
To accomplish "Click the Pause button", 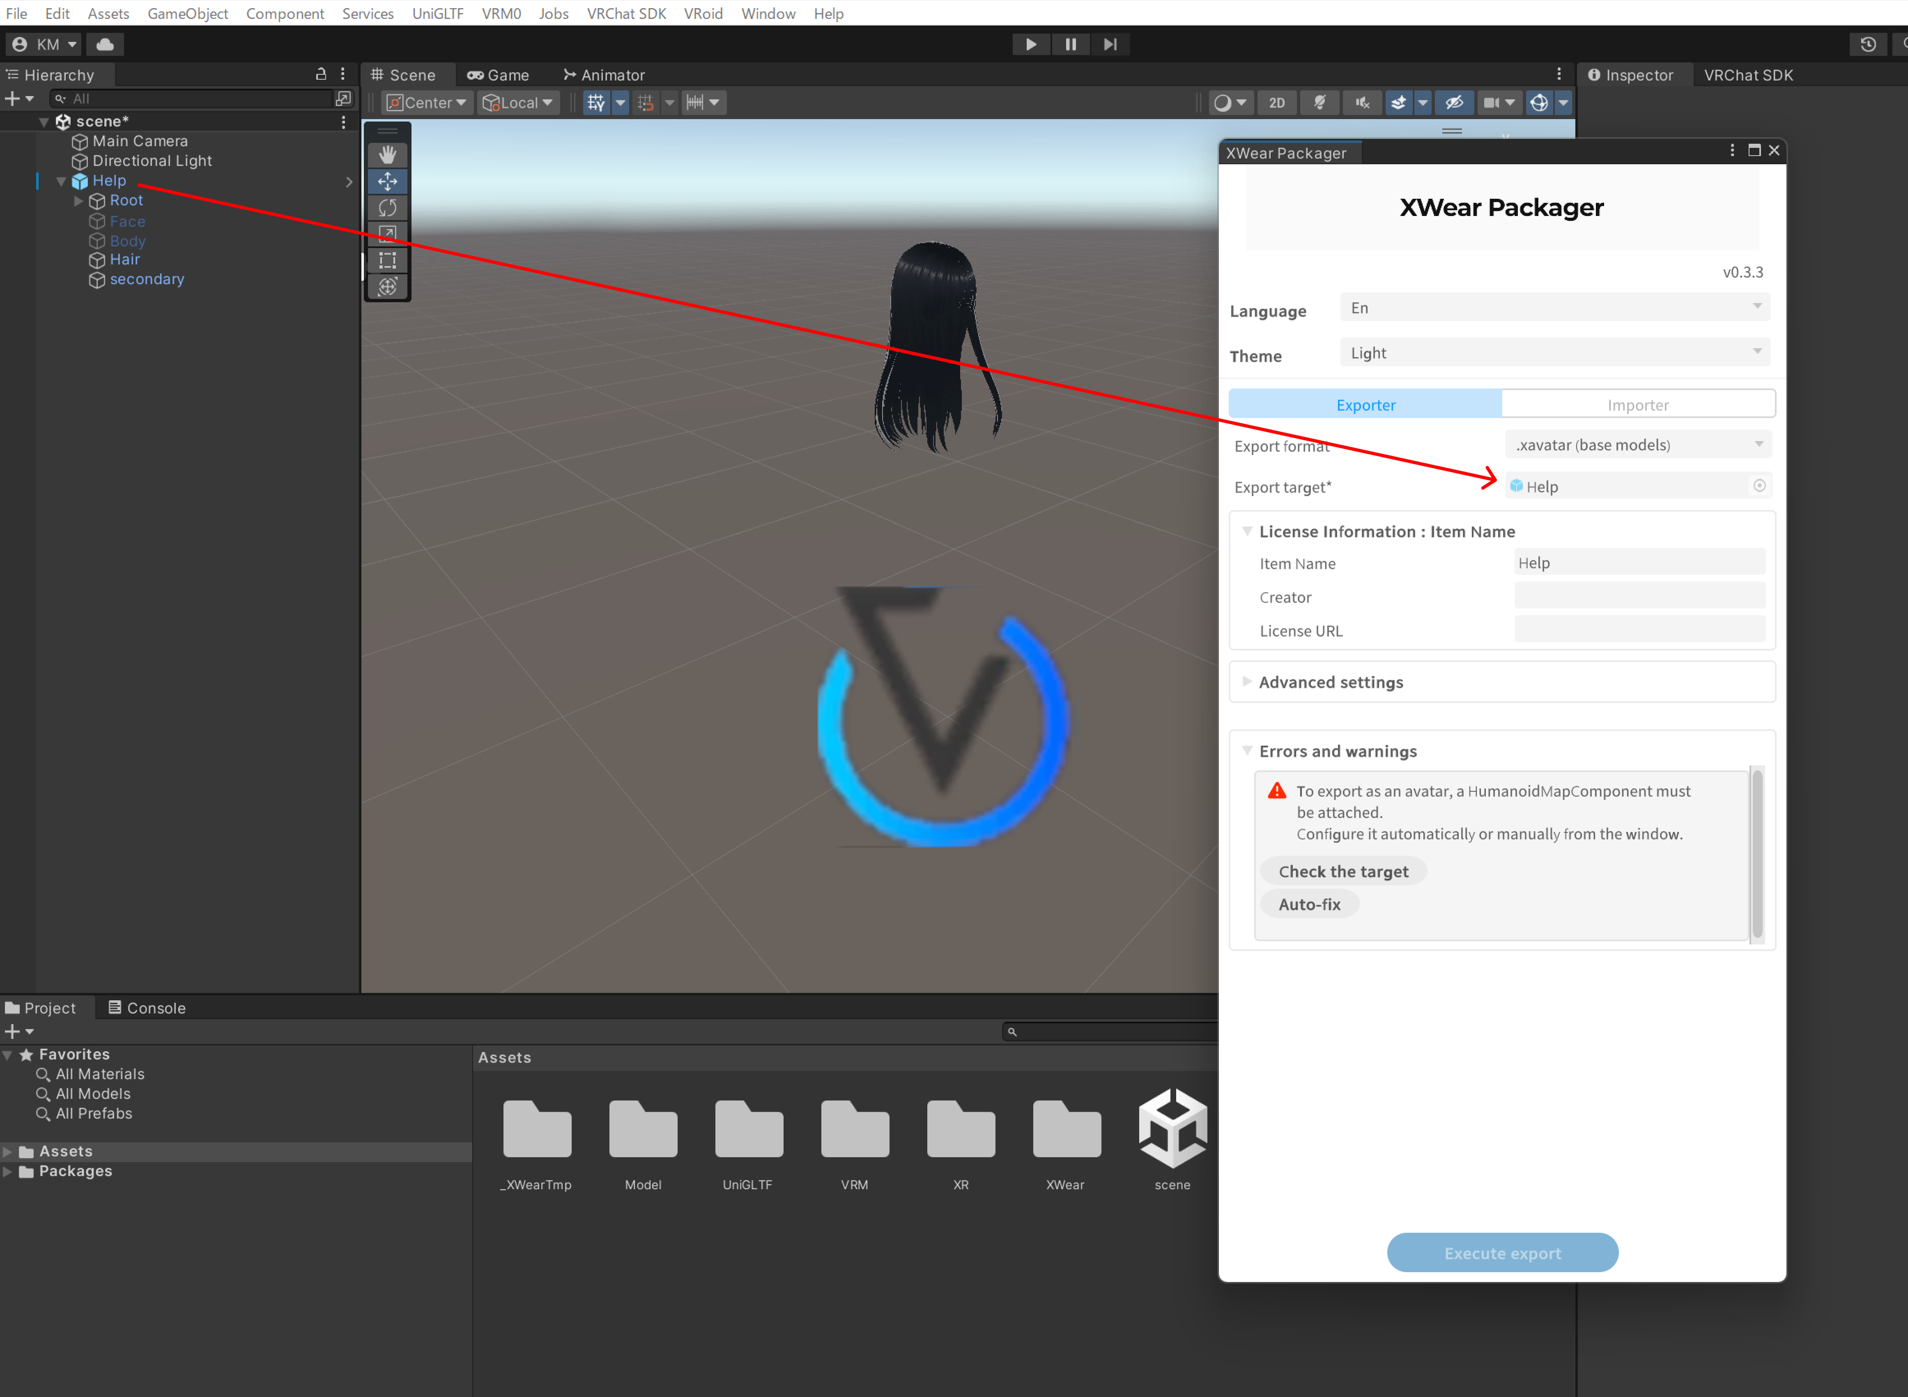I will (1071, 44).
